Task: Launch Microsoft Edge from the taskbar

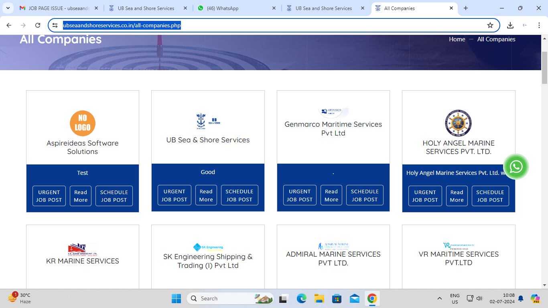Action: click(301, 298)
